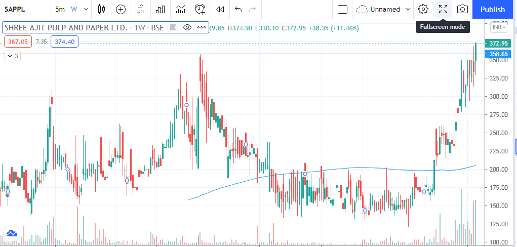Screen dimensions: 517x247
Task: Click the red sell price 367.05 button
Action: 18,42
